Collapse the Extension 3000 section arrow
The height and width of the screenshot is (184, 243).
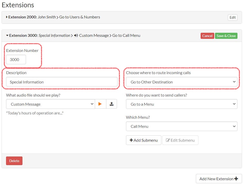(7, 36)
